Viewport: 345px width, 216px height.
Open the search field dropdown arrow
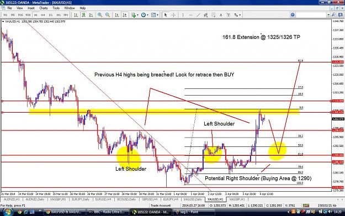tap(328, 15)
